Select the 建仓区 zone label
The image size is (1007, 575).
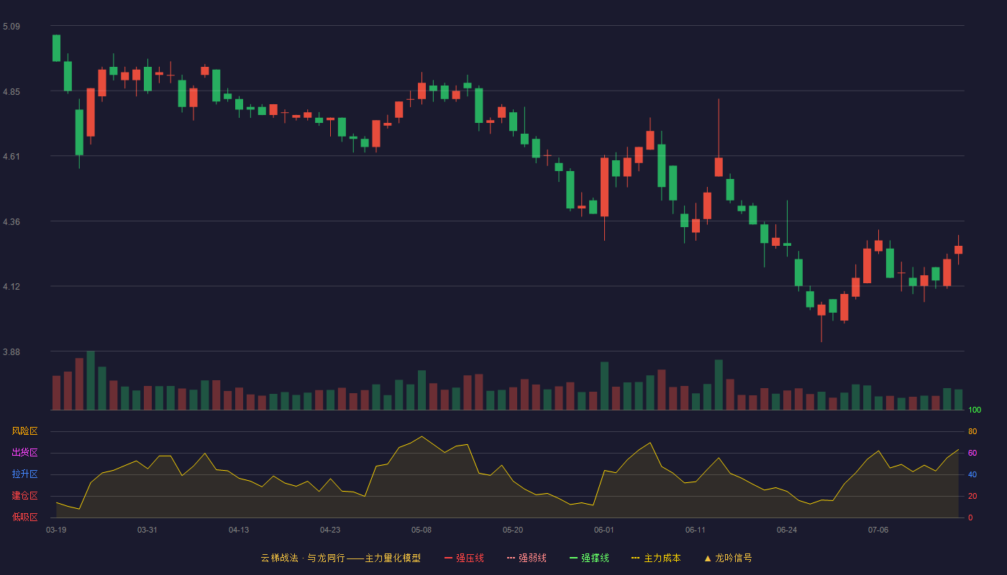coord(24,496)
